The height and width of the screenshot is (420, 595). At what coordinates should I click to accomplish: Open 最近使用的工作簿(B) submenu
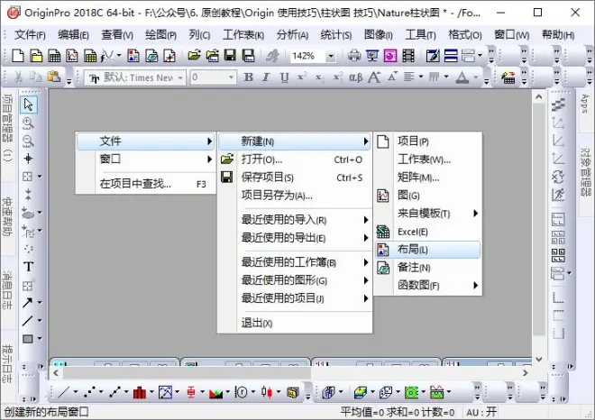click(295, 262)
